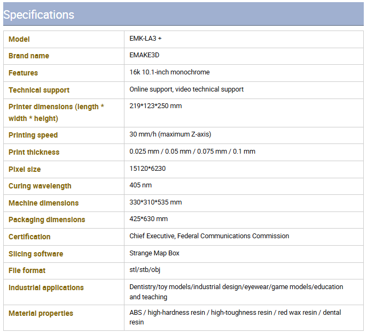Screen dimensions: 367x333
Task: Click the 30 mm/h maximum Z-axis value
Action: click(170, 134)
